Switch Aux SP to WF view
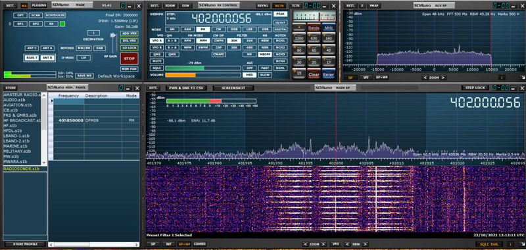Screen dimensions: 526x250 (366, 77)
